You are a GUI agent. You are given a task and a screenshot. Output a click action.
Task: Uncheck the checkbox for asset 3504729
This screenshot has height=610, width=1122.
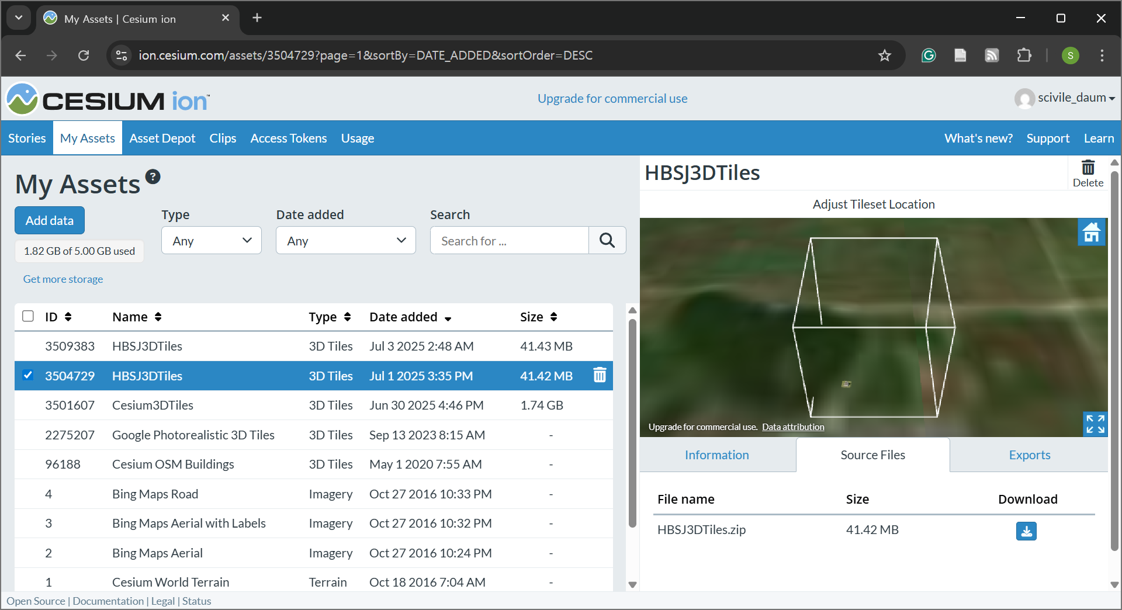click(x=28, y=375)
